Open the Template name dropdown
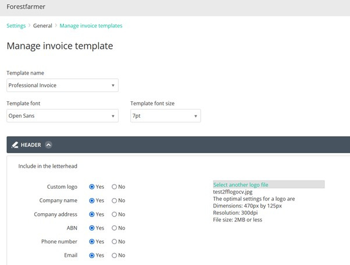 point(63,85)
